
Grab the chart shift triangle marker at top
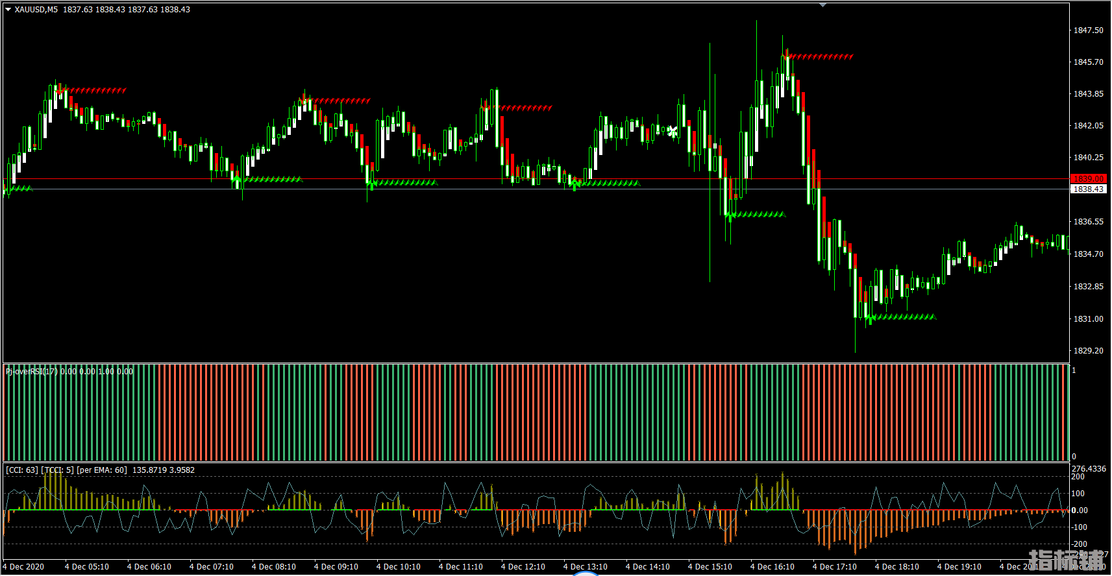[822, 5]
